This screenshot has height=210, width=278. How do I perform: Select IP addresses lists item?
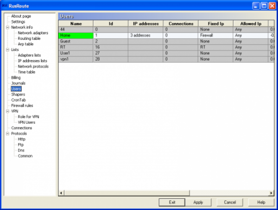(32, 61)
